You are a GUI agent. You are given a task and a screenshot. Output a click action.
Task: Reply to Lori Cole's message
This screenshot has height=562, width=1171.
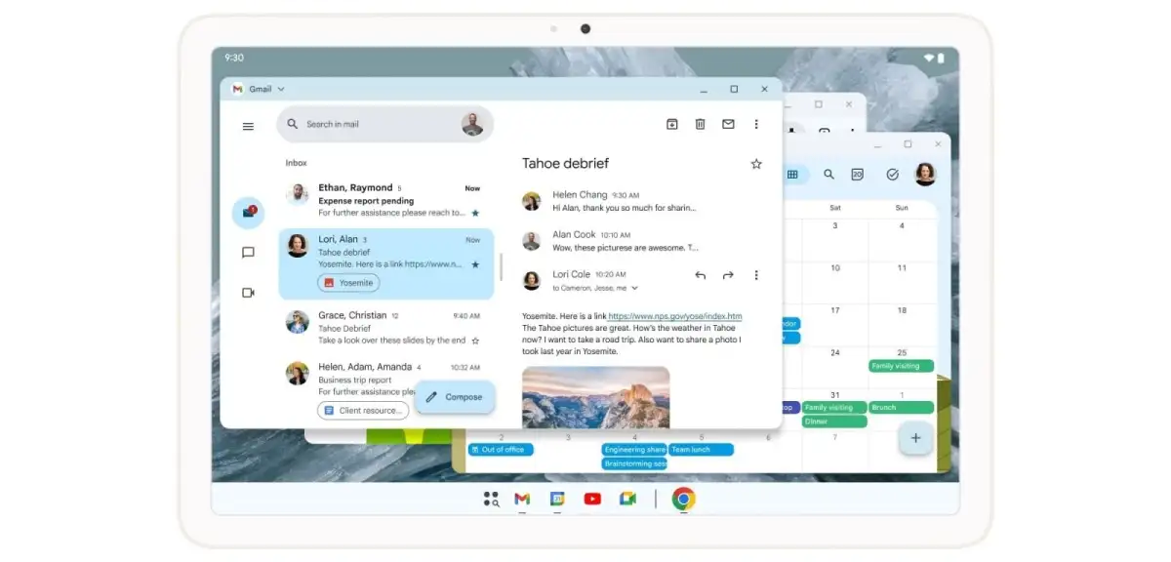(x=700, y=275)
